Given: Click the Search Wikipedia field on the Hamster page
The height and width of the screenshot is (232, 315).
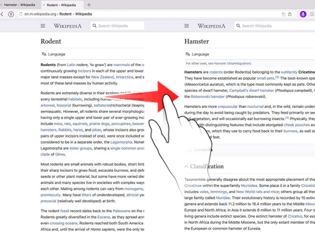Looking at the screenshot, I should click(274, 26).
